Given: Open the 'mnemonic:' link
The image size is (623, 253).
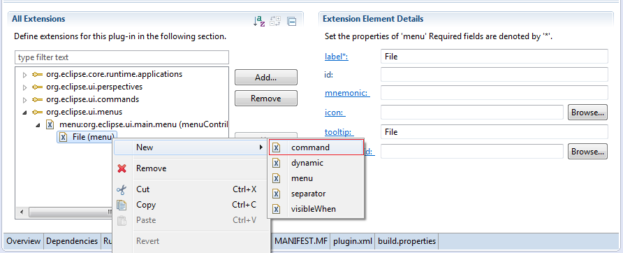Looking at the screenshot, I should click(x=347, y=93).
